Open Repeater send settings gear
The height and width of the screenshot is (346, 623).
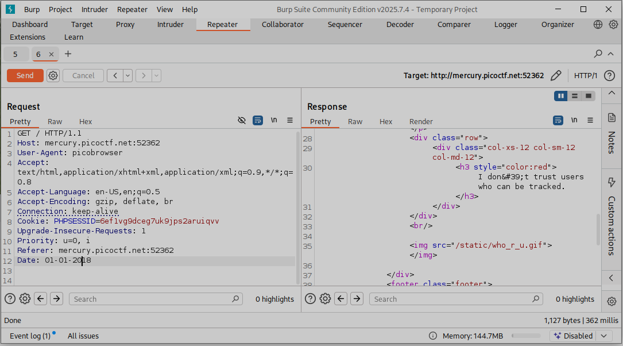[x=53, y=75]
